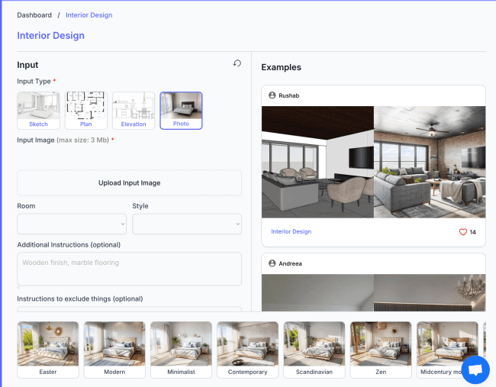Open the chat support bubble
This screenshot has height=387, width=496.
point(475,370)
